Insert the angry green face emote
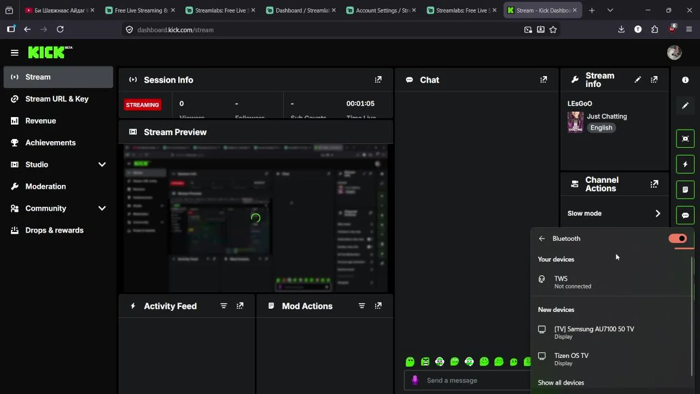This screenshot has width=700, height=394. click(x=425, y=362)
